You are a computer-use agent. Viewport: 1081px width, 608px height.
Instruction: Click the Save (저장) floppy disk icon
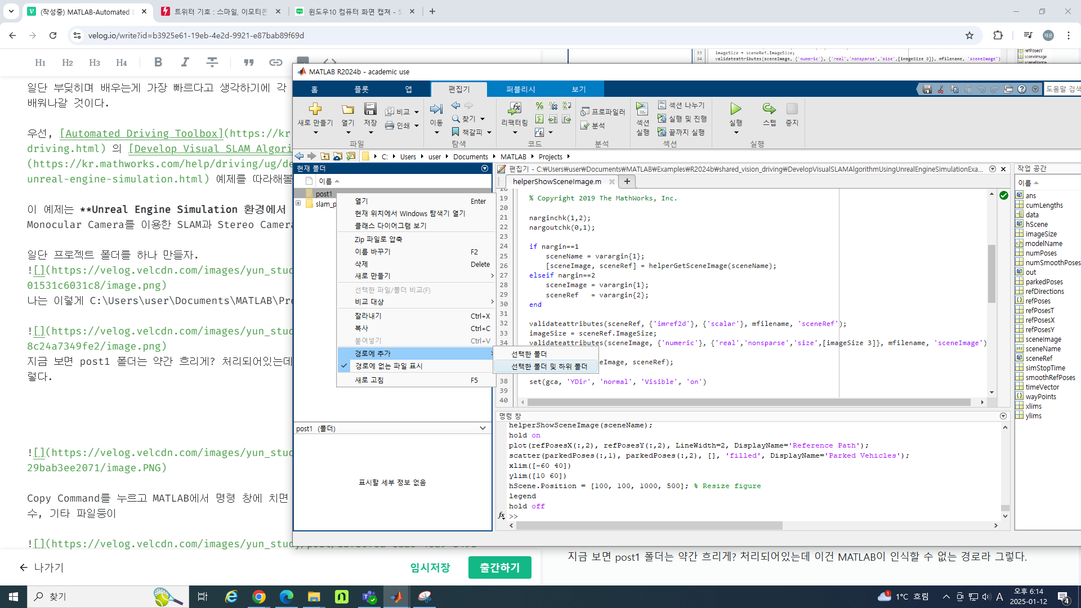tap(370, 109)
